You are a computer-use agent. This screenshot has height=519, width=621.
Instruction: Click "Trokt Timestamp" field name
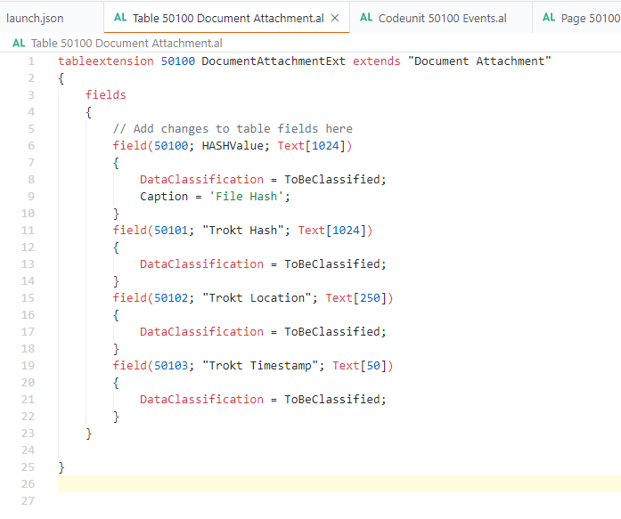click(260, 366)
